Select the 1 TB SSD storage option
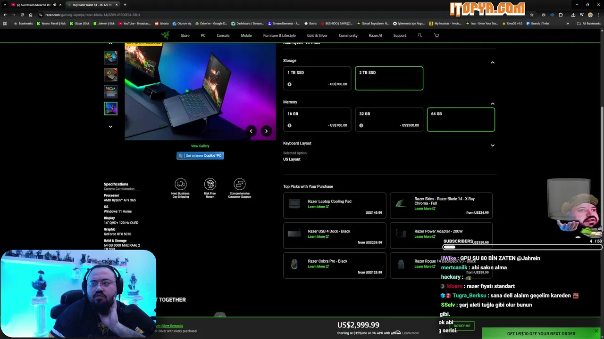Viewport: 604px width, 339px height. (x=317, y=78)
